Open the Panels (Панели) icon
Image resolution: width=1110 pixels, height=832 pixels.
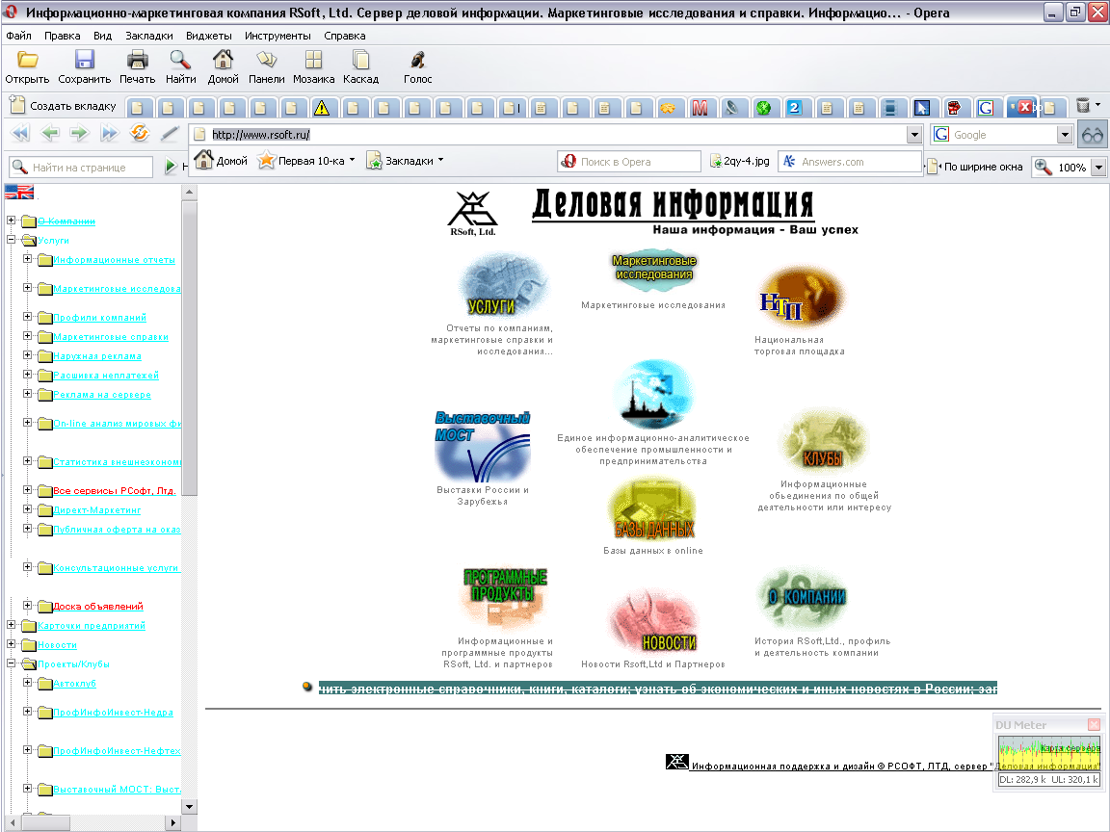[x=266, y=60]
